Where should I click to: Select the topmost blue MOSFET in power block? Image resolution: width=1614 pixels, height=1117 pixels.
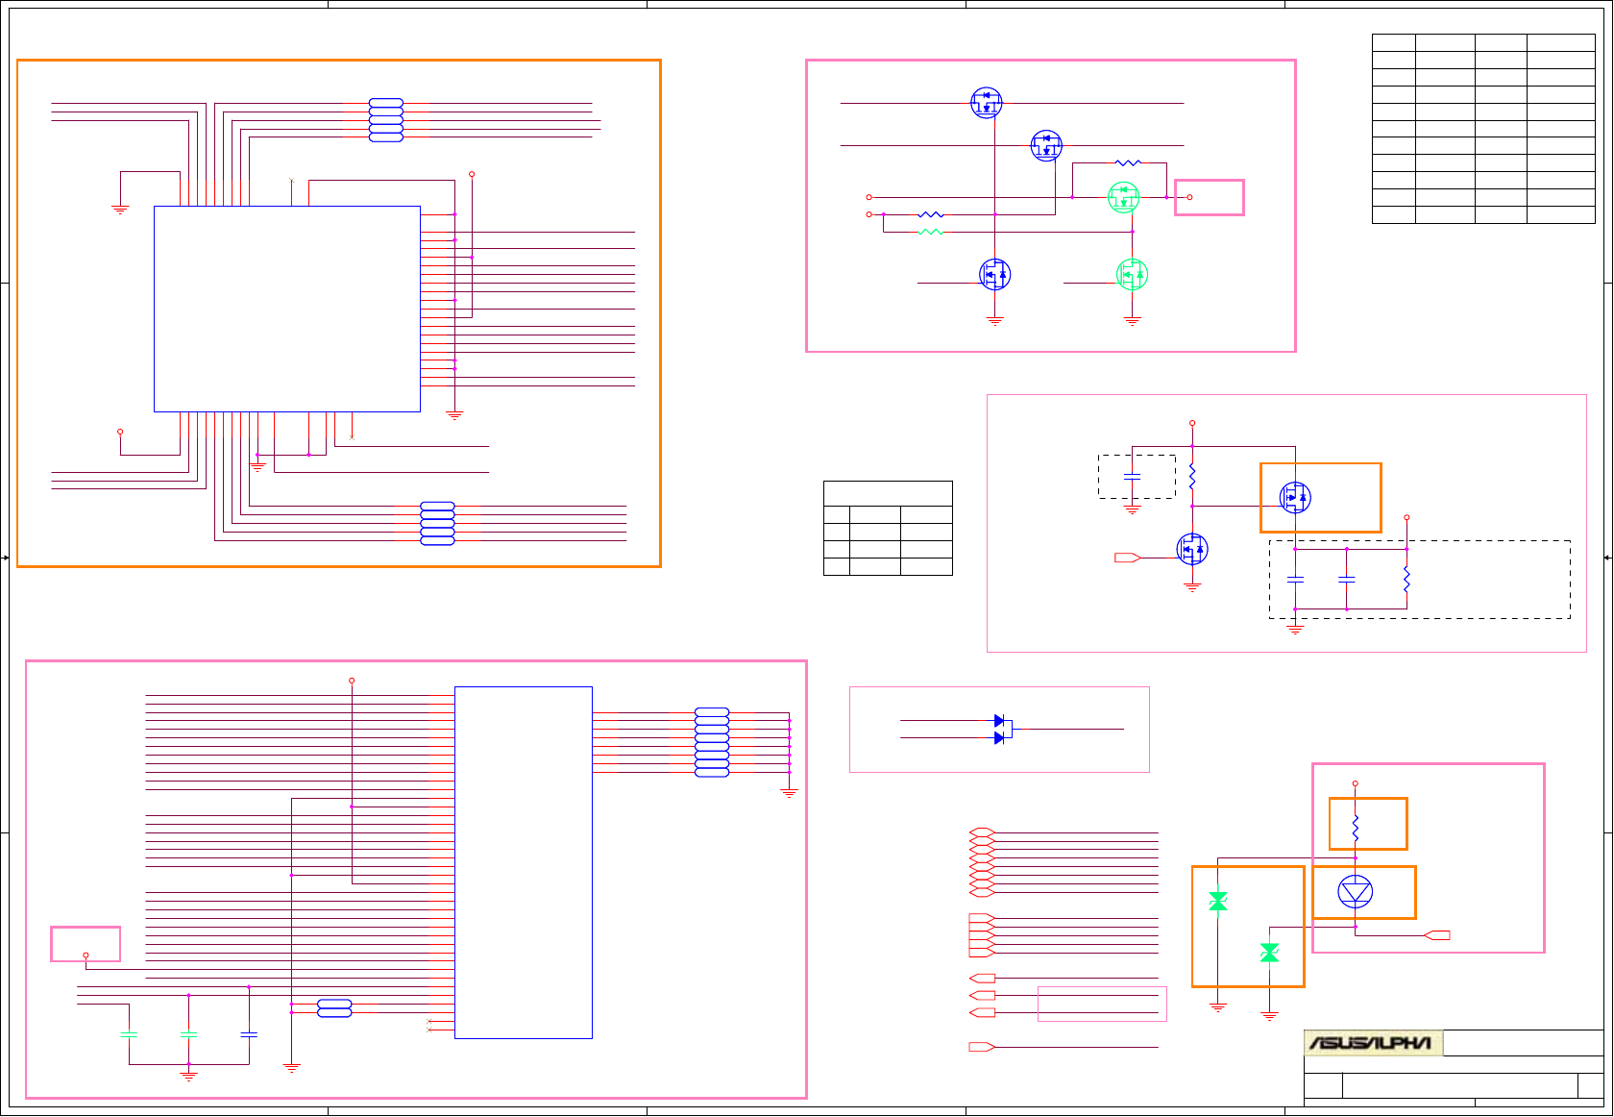tap(987, 103)
